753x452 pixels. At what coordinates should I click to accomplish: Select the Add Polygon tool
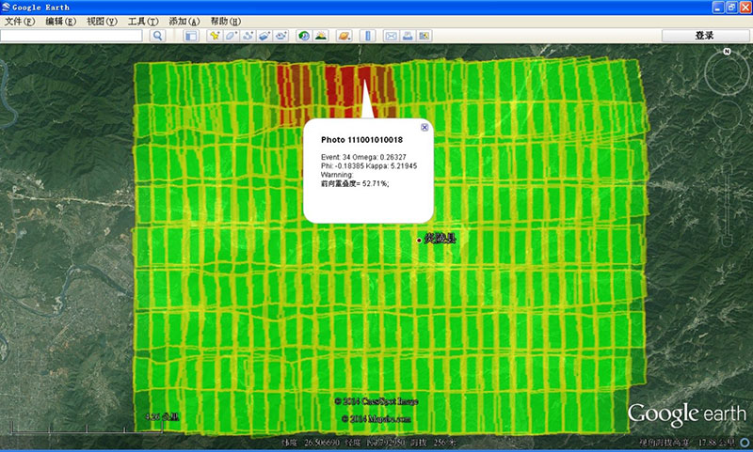click(x=232, y=36)
